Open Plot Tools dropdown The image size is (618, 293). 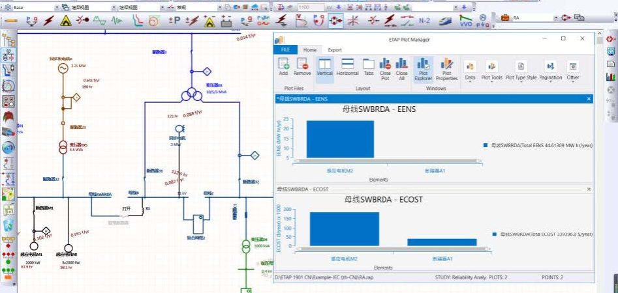(491, 70)
